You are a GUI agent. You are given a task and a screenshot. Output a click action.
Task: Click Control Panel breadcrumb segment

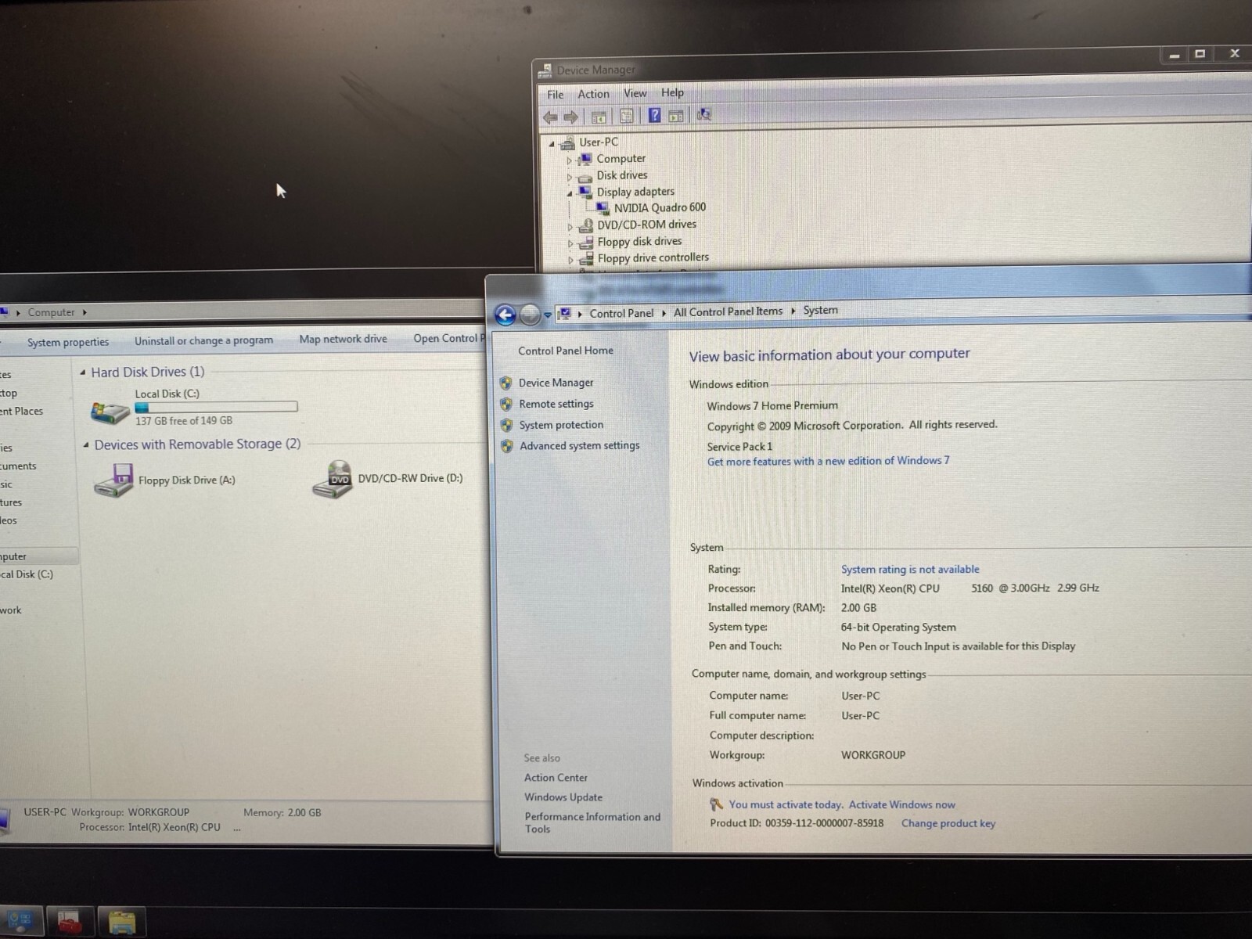pyautogui.click(x=621, y=313)
